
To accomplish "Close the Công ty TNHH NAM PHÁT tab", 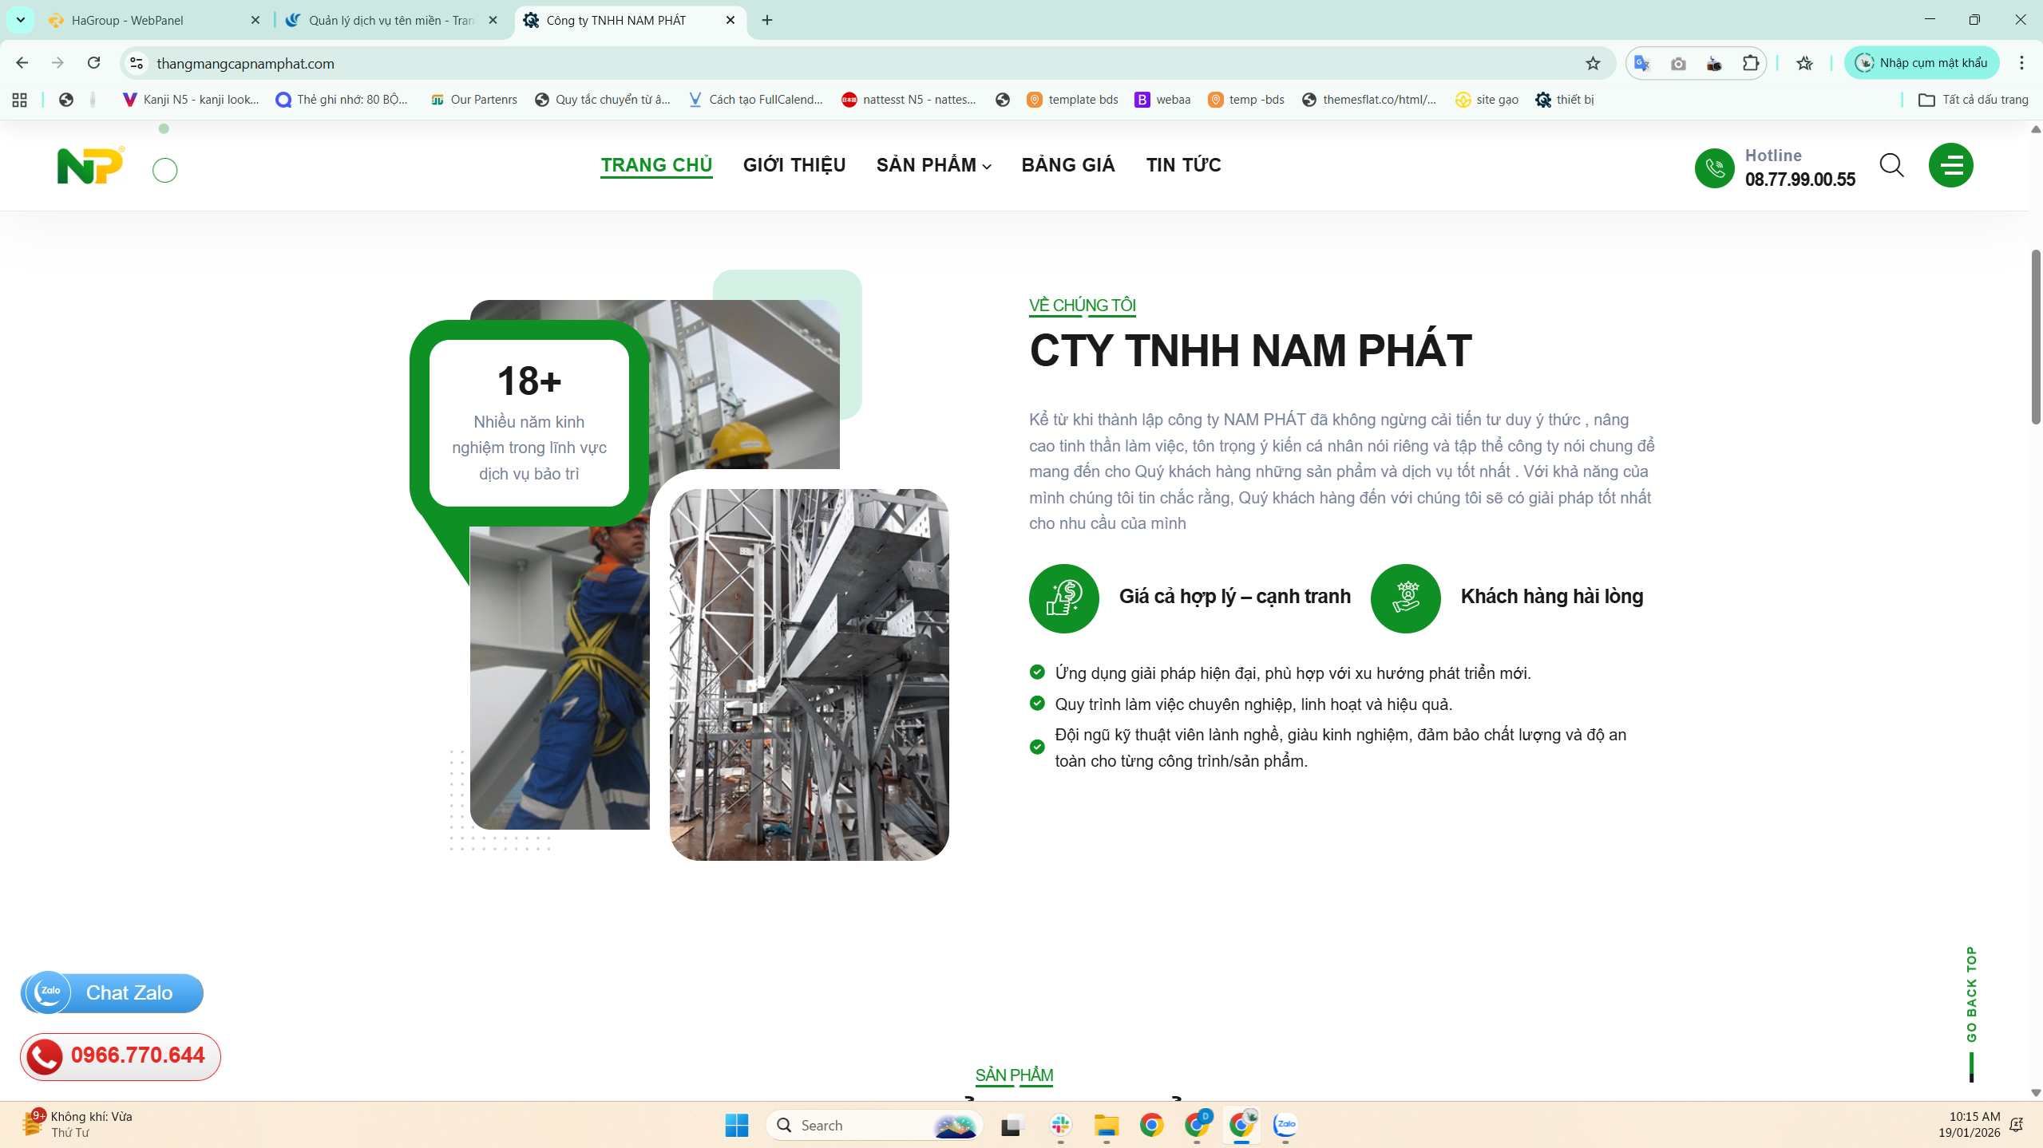I will [730, 20].
